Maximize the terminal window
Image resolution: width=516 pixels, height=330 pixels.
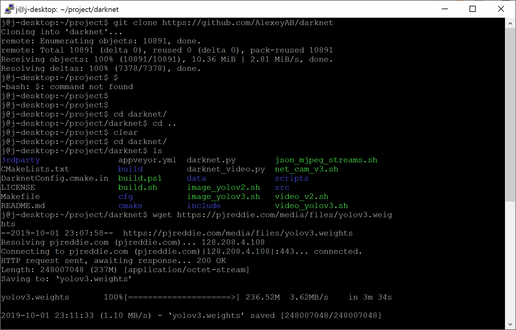click(x=473, y=9)
